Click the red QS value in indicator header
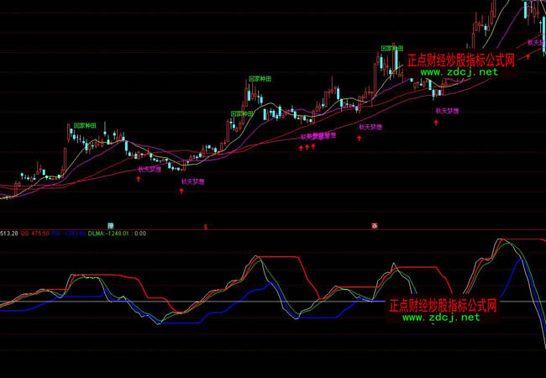Image resolution: width=546 pixels, height=378 pixels. [x=37, y=234]
